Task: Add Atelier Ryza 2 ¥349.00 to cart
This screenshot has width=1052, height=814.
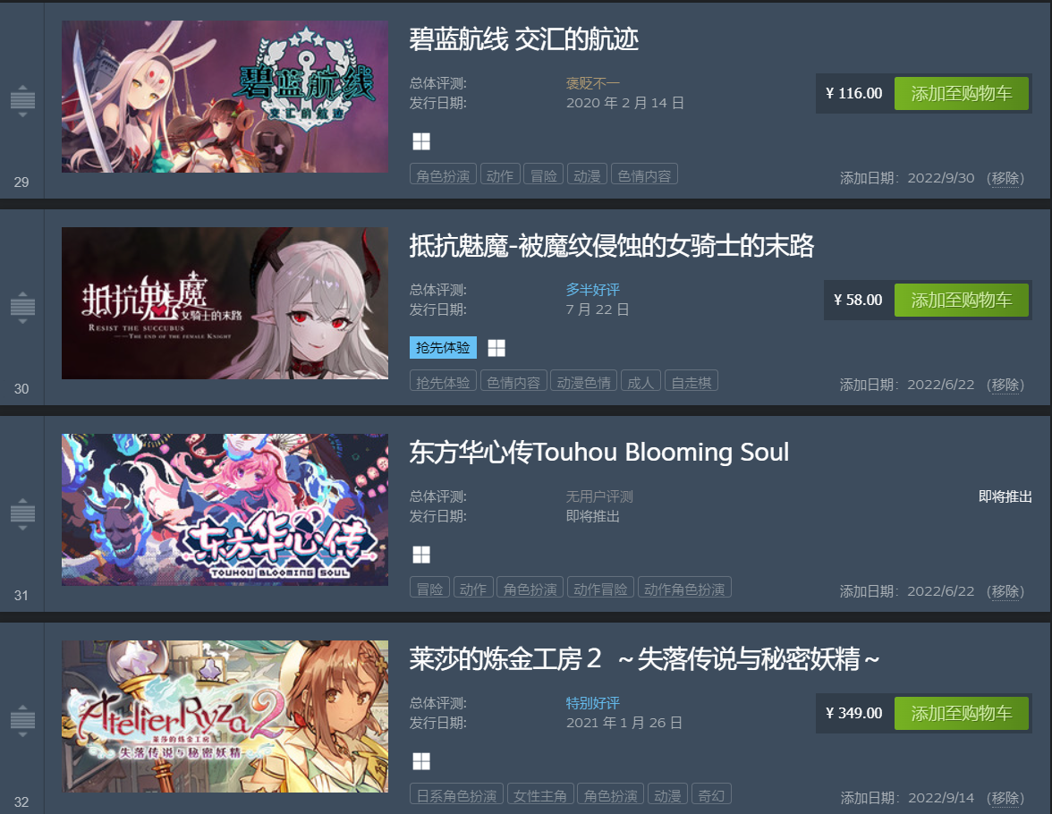Action: pos(961,713)
